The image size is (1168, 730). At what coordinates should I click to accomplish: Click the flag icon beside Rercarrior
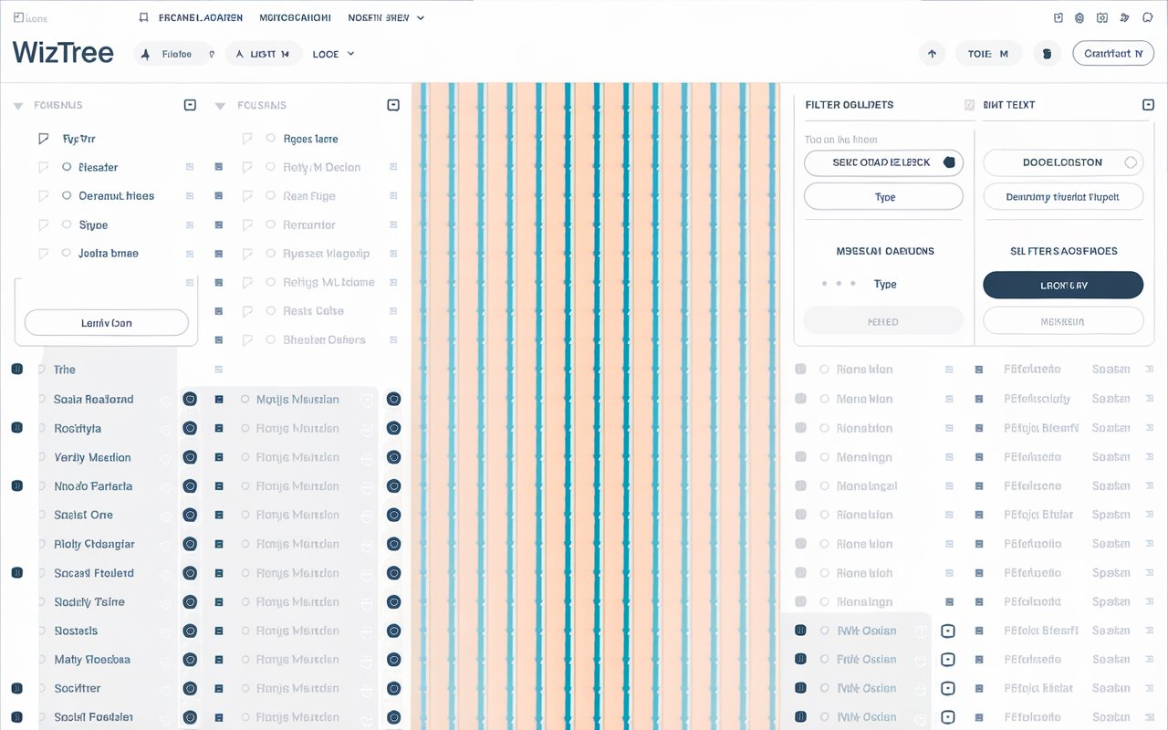click(246, 224)
